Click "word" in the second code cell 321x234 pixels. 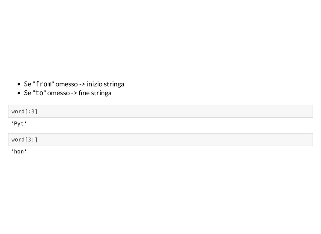(x=18, y=140)
